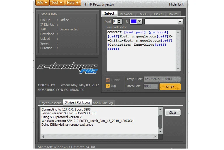Click log vertical scrollbar thumb
Viewport: 224px width, 150px height.
160,121
